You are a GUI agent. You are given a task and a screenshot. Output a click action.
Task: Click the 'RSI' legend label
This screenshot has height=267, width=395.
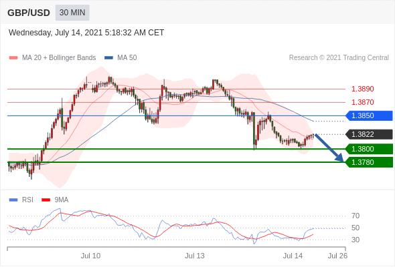27,200
